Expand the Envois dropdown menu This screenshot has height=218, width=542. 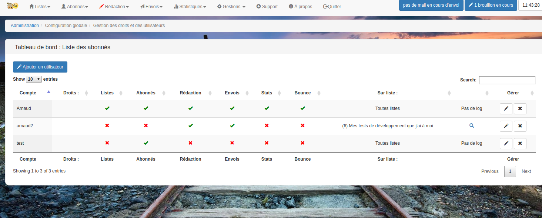151,6
